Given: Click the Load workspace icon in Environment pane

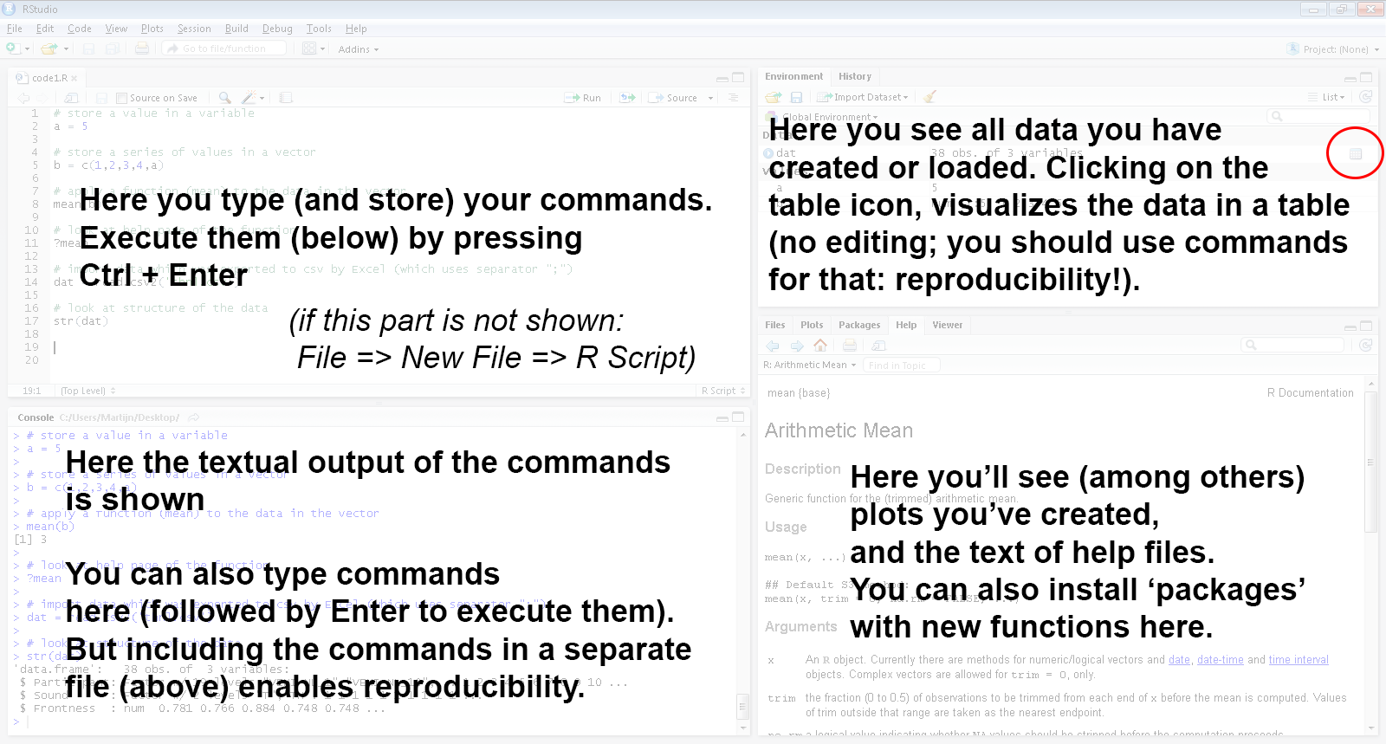Looking at the screenshot, I should click(774, 97).
